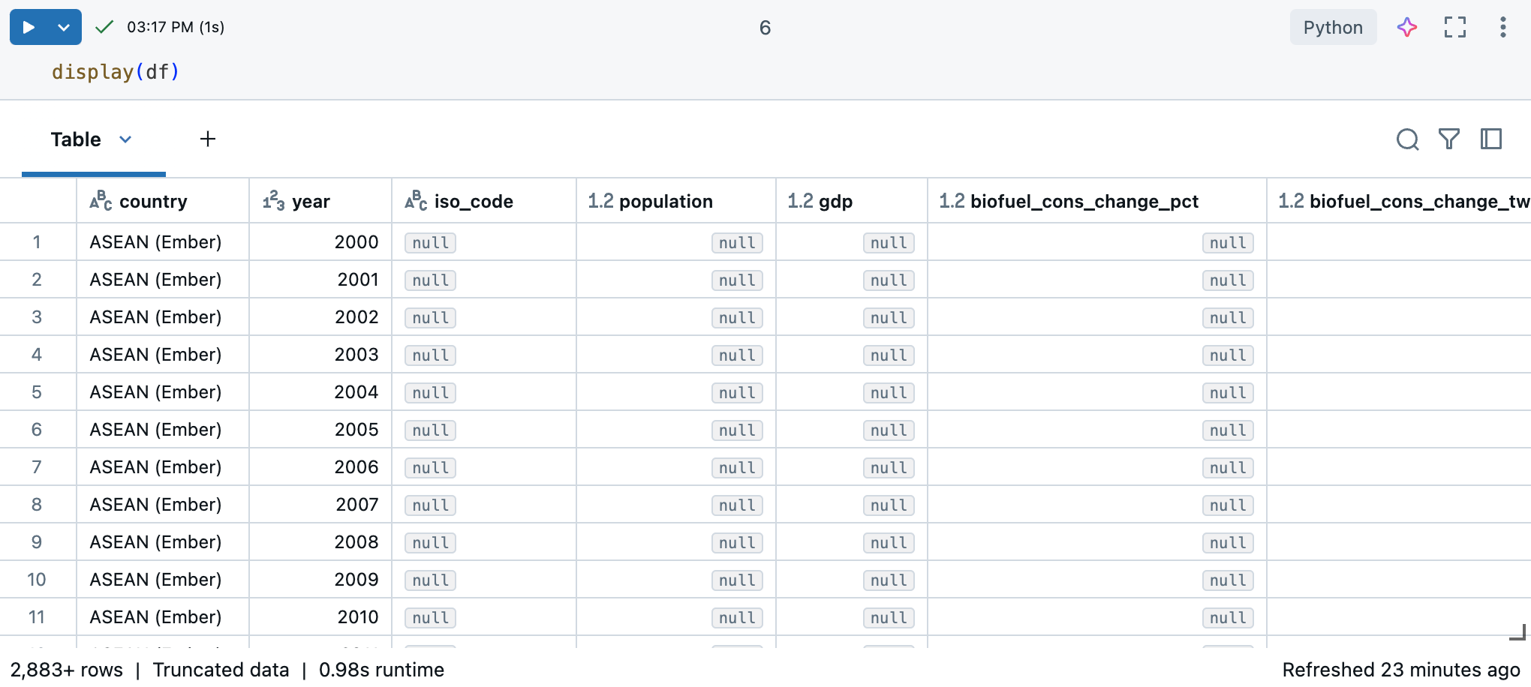Expand the cell to fullscreen
The height and width of the screenshot is (687, 1531).
tap(1454, 27)
